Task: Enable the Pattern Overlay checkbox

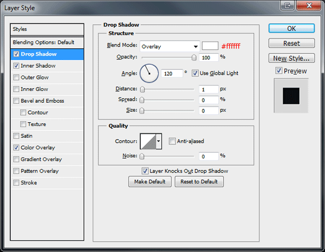Action: tap(16, 171)
